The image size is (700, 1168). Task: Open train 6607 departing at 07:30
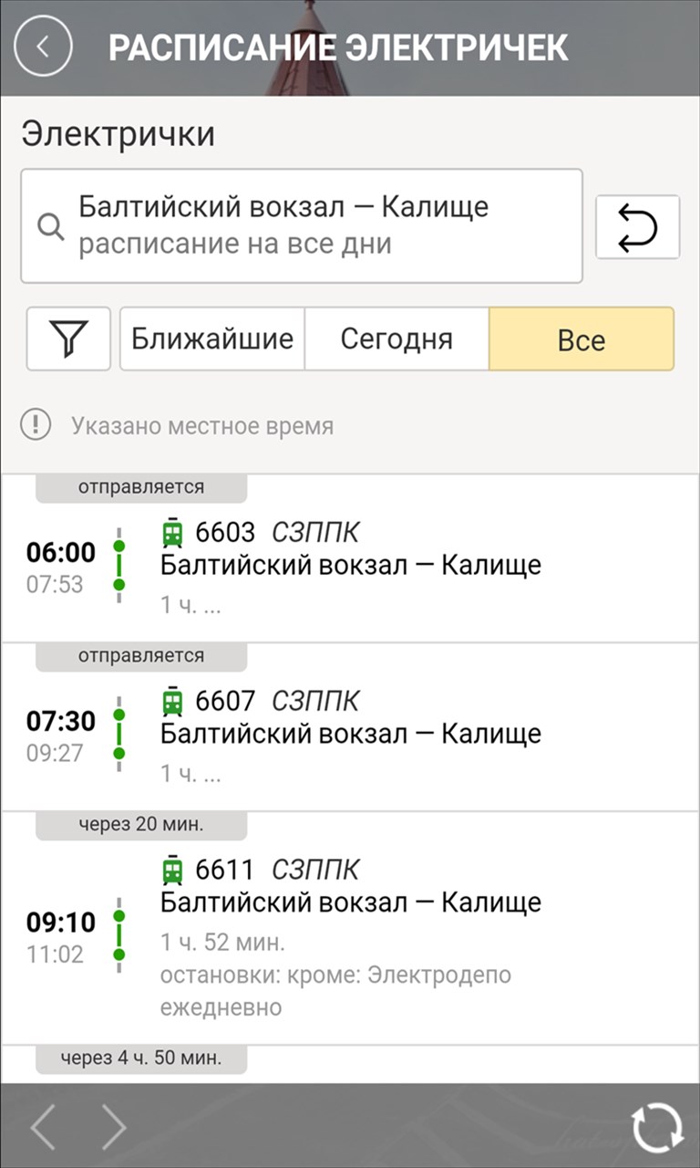click(x=350, y=734)
